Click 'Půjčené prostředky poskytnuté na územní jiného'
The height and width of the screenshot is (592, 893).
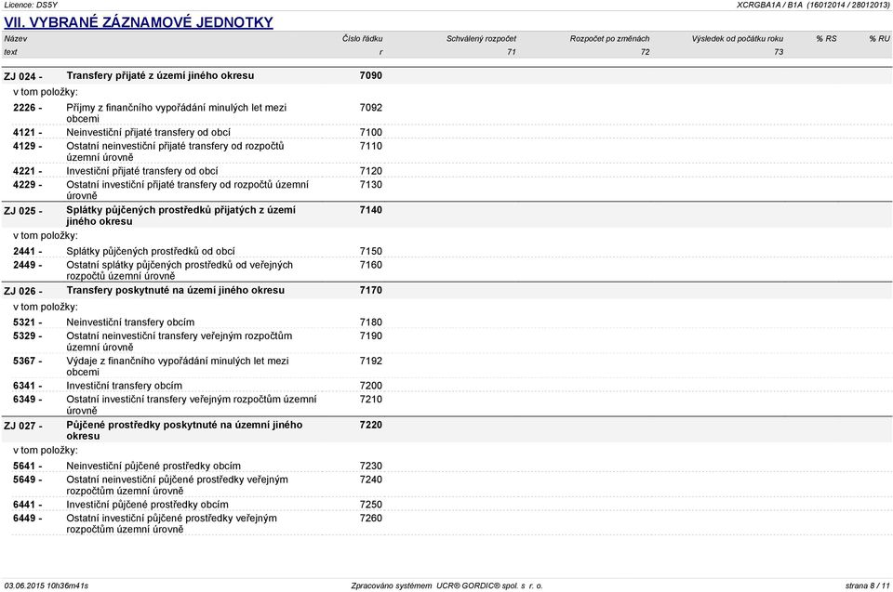[x=184, y=426]
